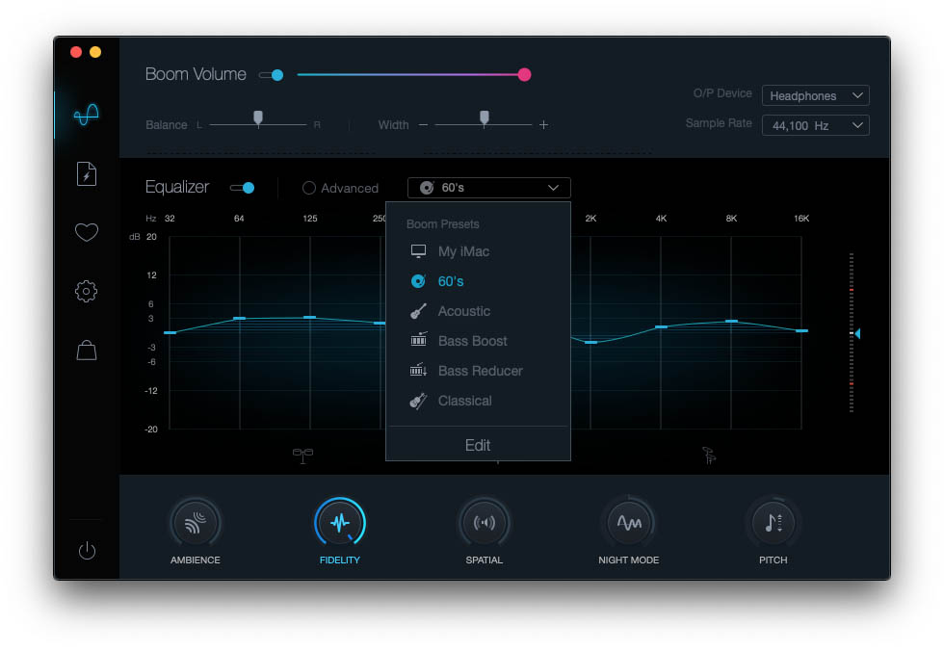Viewport: 944px width, 651px height.
Task: Expand the Sample Rate dropdown
Action: (x=815, y=124)
